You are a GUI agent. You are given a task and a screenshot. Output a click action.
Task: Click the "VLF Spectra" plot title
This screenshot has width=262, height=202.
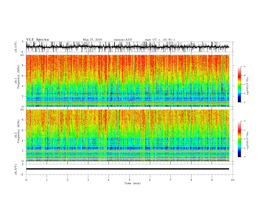pos(37,40)
